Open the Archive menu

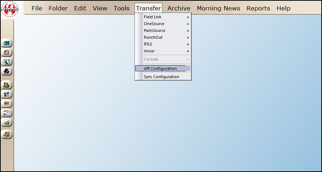(x=179, y=9)
